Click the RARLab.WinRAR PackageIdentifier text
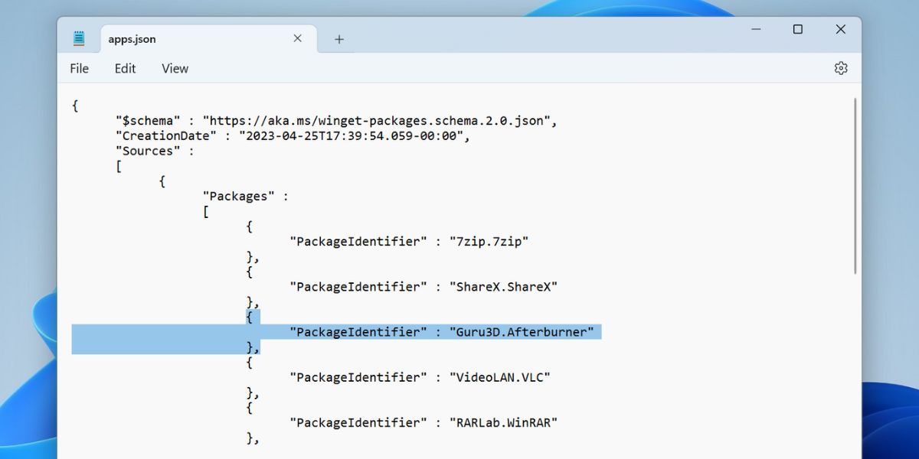The width and height of the screenshot is (919, 459). click(x=421, y=422)
